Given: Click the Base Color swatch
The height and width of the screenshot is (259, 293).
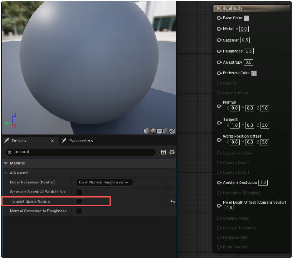Looking at the screenshot, I should (246, 18).
